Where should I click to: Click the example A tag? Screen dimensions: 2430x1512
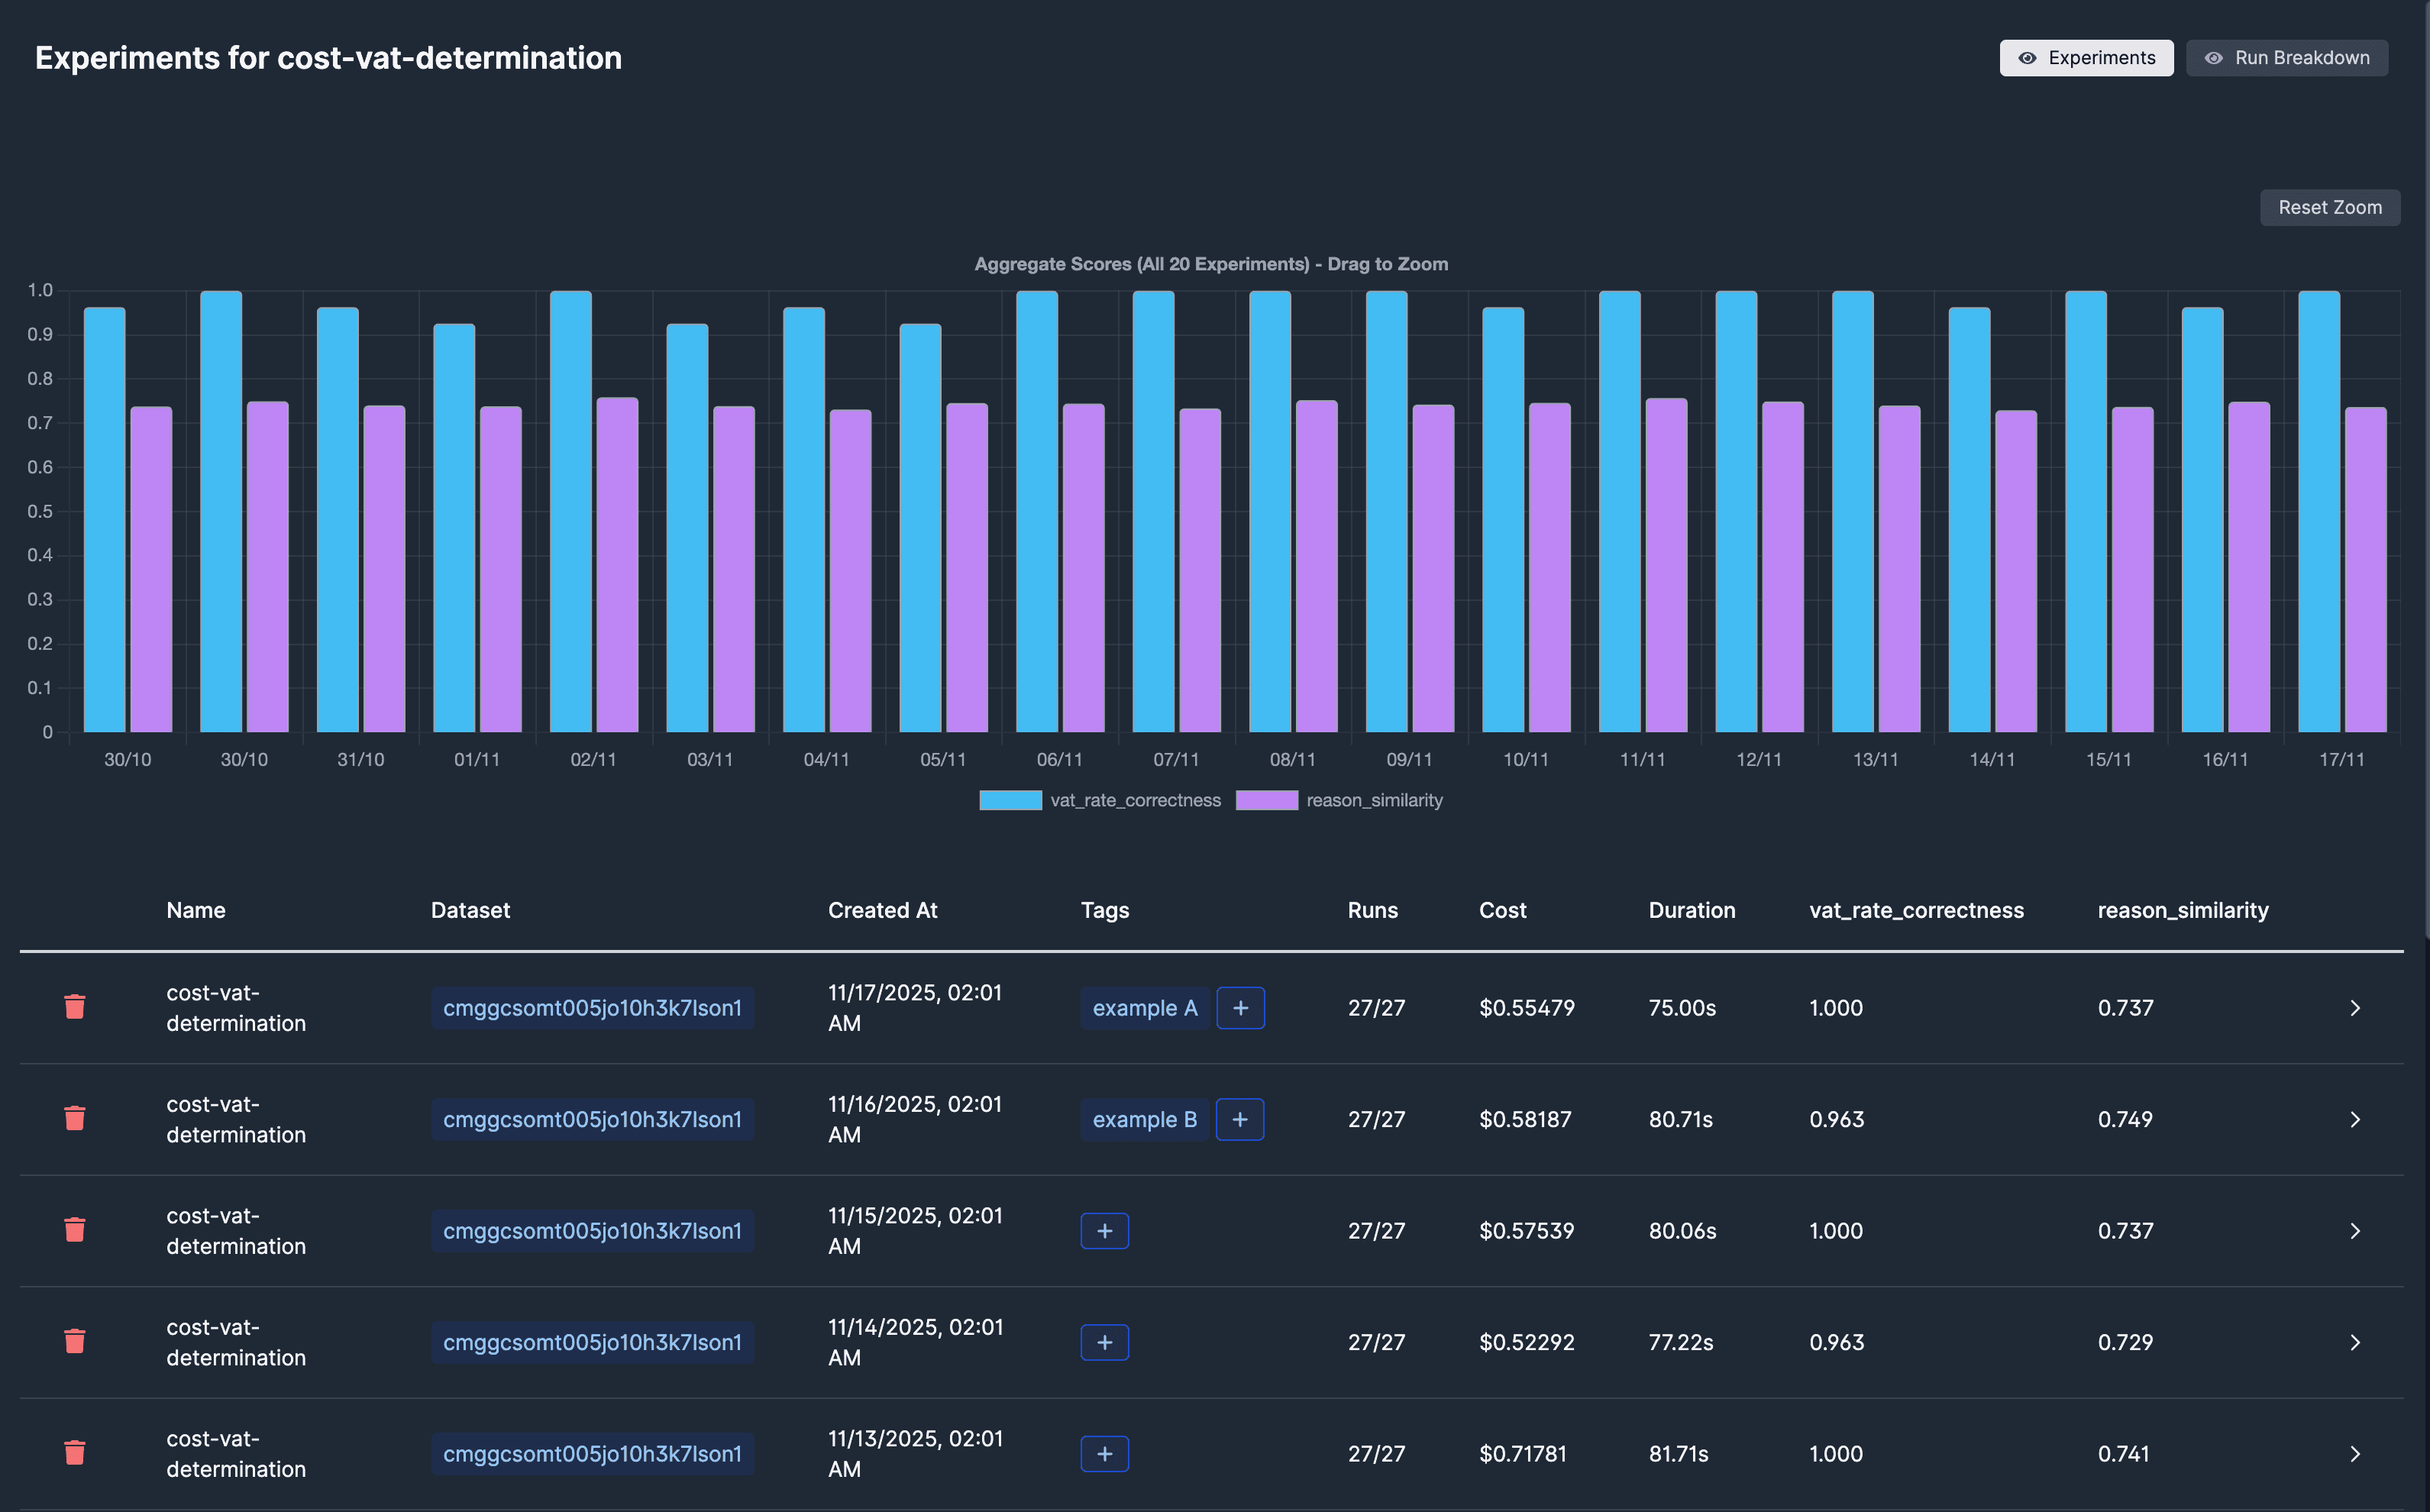[1145, 1008]
